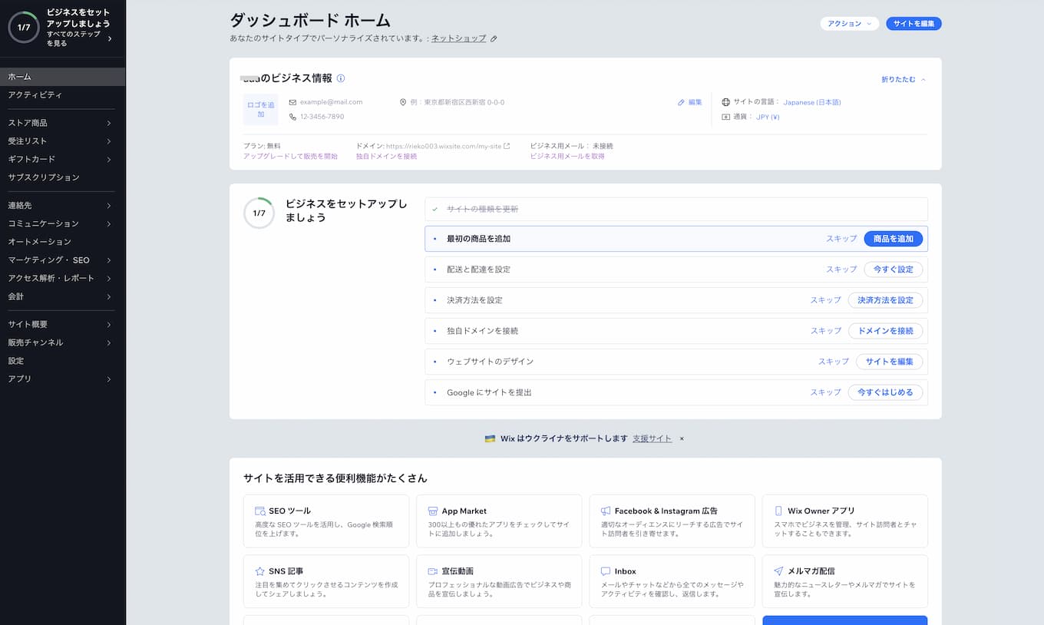Open アクティビティ in the sidebar

point(62,95)
